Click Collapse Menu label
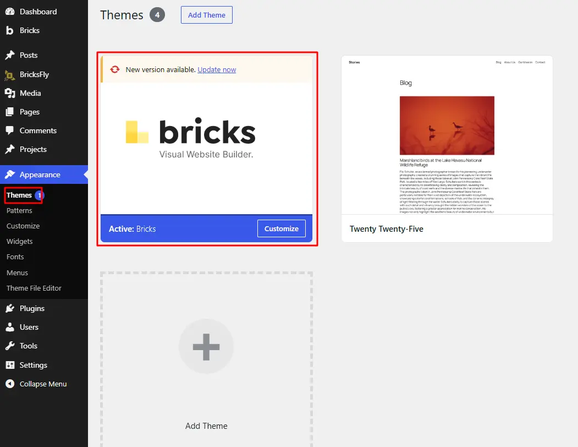This screenshot has width=578, height=447. [x=43, y=384]
